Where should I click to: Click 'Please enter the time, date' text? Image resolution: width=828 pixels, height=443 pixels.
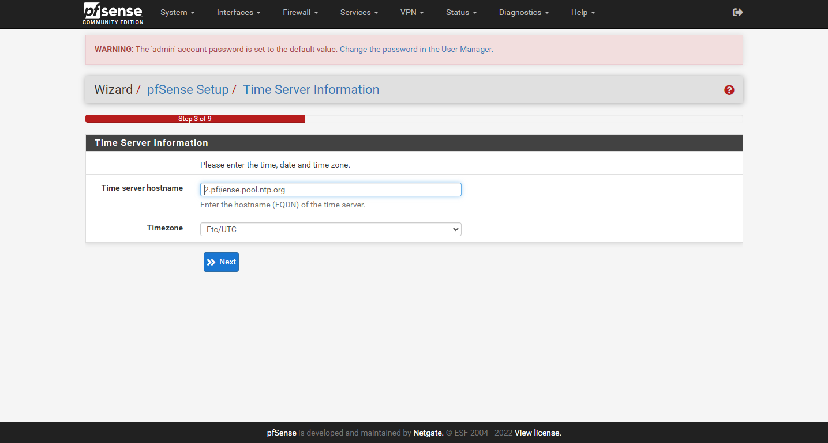(x=275, y=165)
